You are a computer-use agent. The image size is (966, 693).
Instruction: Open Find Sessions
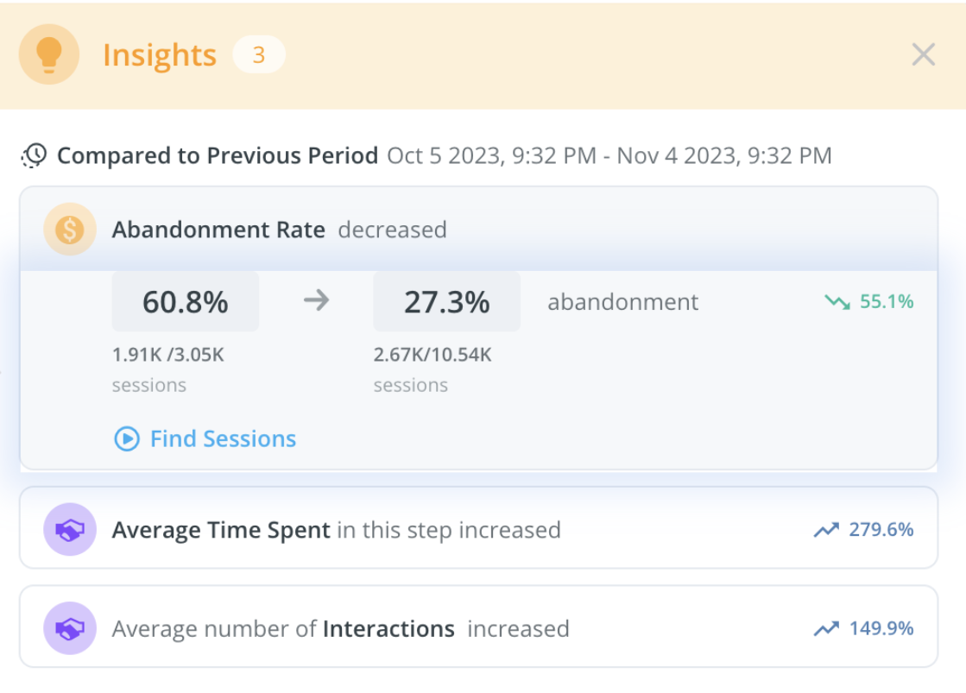point(223,438)
